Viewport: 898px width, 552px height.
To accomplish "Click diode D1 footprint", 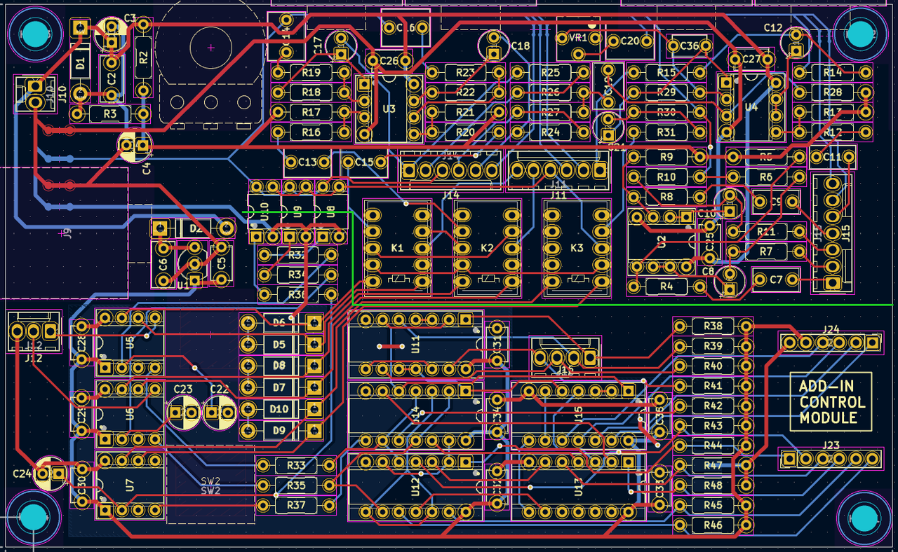I will tap(79, 64).
